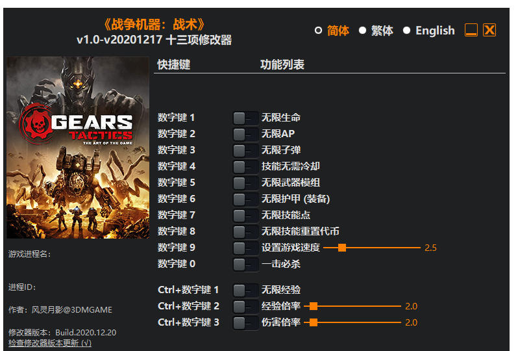Click the 数字键 9 hotkey label
This screenshot has height=351, width=518.
click(176, 248)
